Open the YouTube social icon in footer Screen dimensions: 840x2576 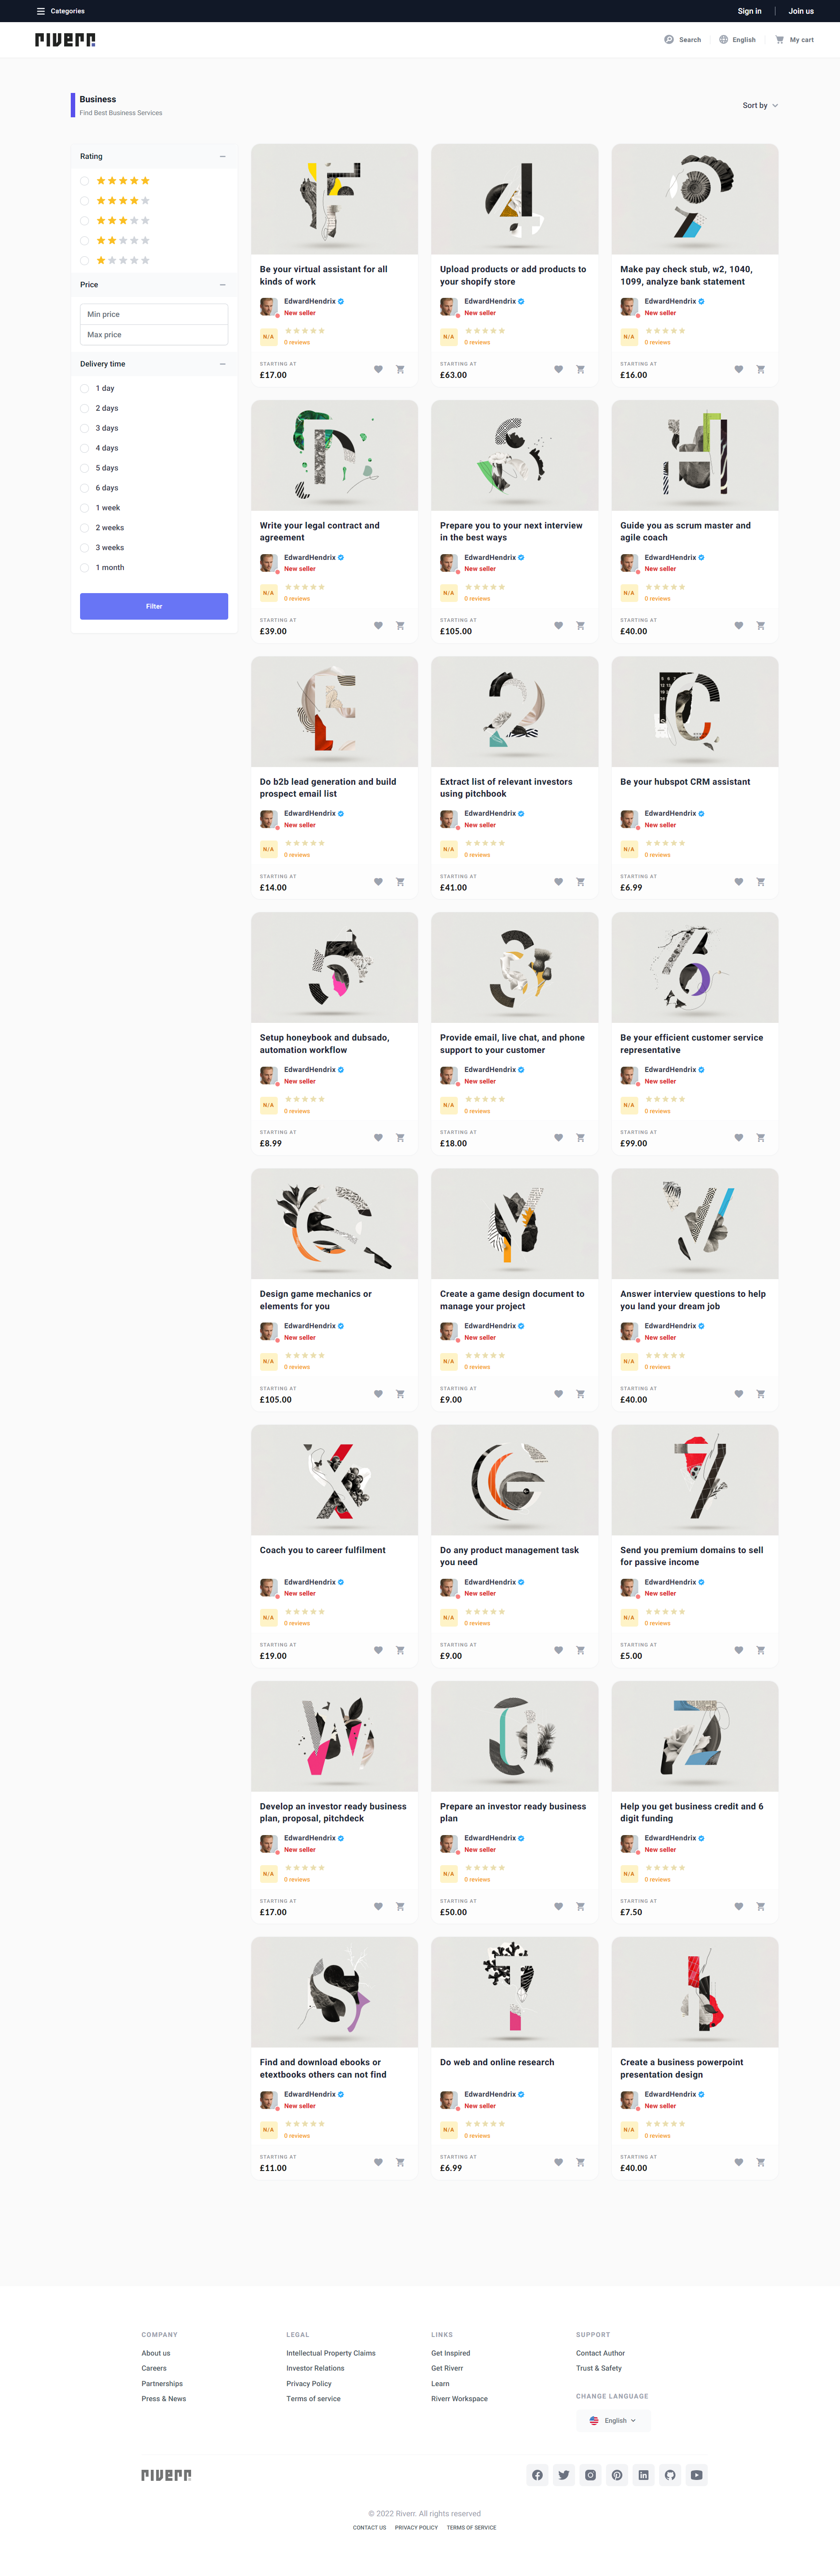click(x=697, y=2475)
